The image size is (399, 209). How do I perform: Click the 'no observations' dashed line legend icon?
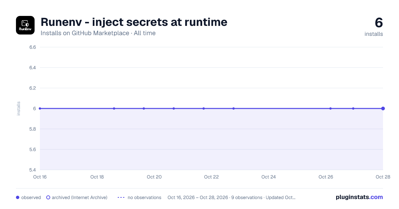(121, 197)
